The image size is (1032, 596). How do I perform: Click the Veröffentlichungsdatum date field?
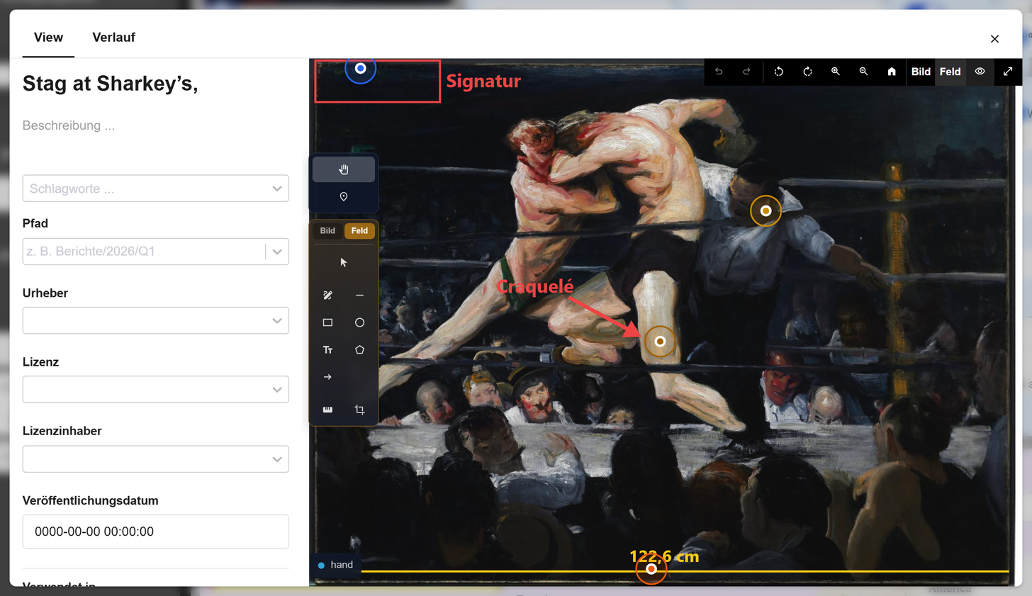(x=156, y=532)
